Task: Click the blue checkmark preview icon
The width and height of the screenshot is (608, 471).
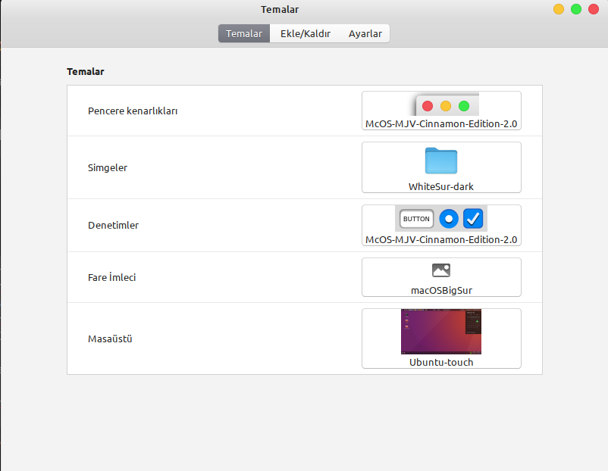Action: click(473, 219)
